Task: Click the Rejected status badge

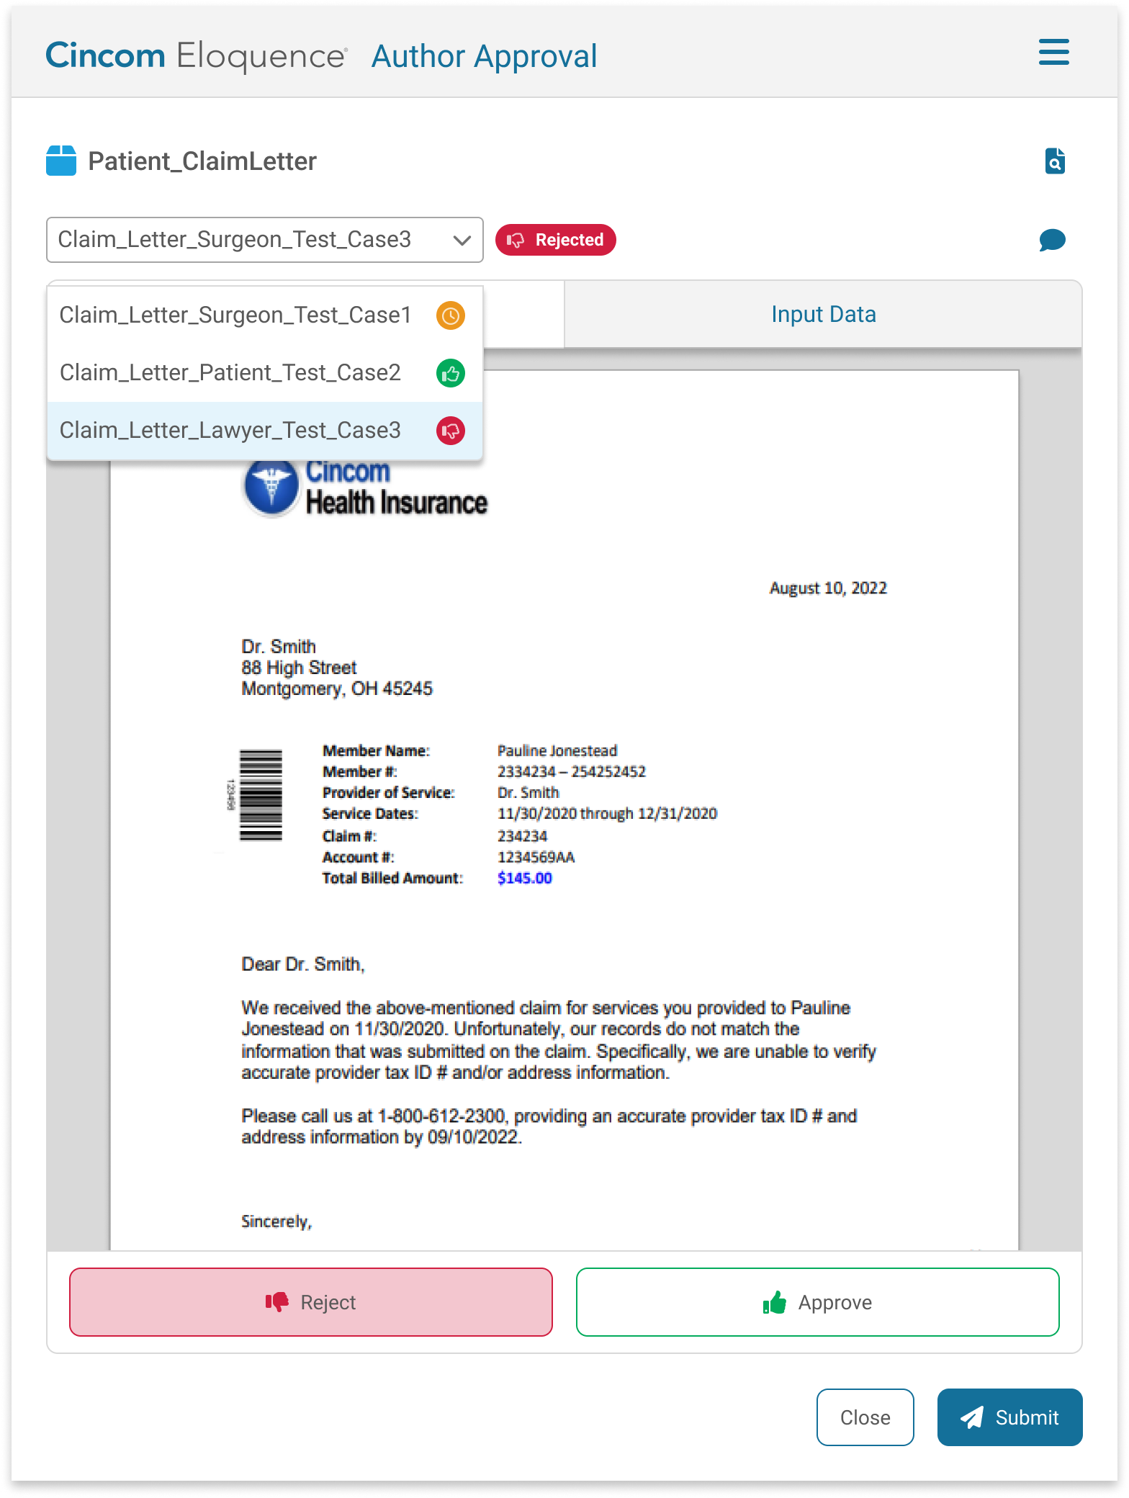Action: click(x=555, y=240)
